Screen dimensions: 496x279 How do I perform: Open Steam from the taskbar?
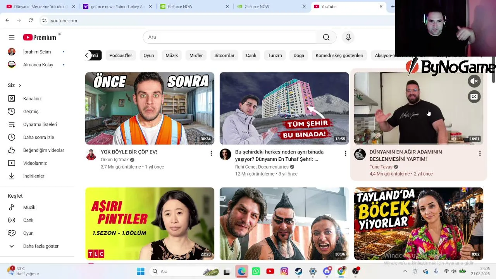298,271
